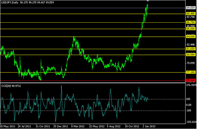Image resolution: width=197 pixels, height=129 pixels.
Task: Click the yellow 80.500 price label
Action: pos(190,54)
